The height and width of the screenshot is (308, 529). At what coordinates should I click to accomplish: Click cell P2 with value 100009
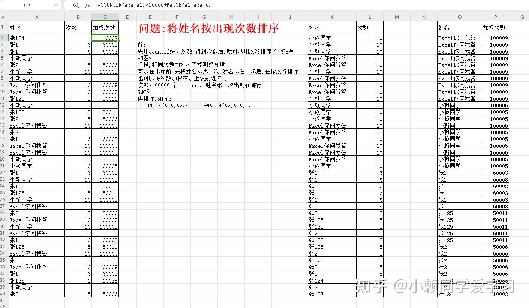pyautogui.click(x=495, y=38)
